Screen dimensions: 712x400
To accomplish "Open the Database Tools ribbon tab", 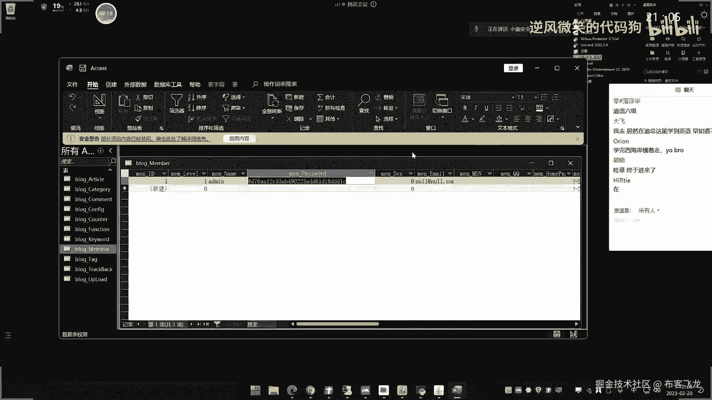I will pyautogui.click(x=168, y=84).
